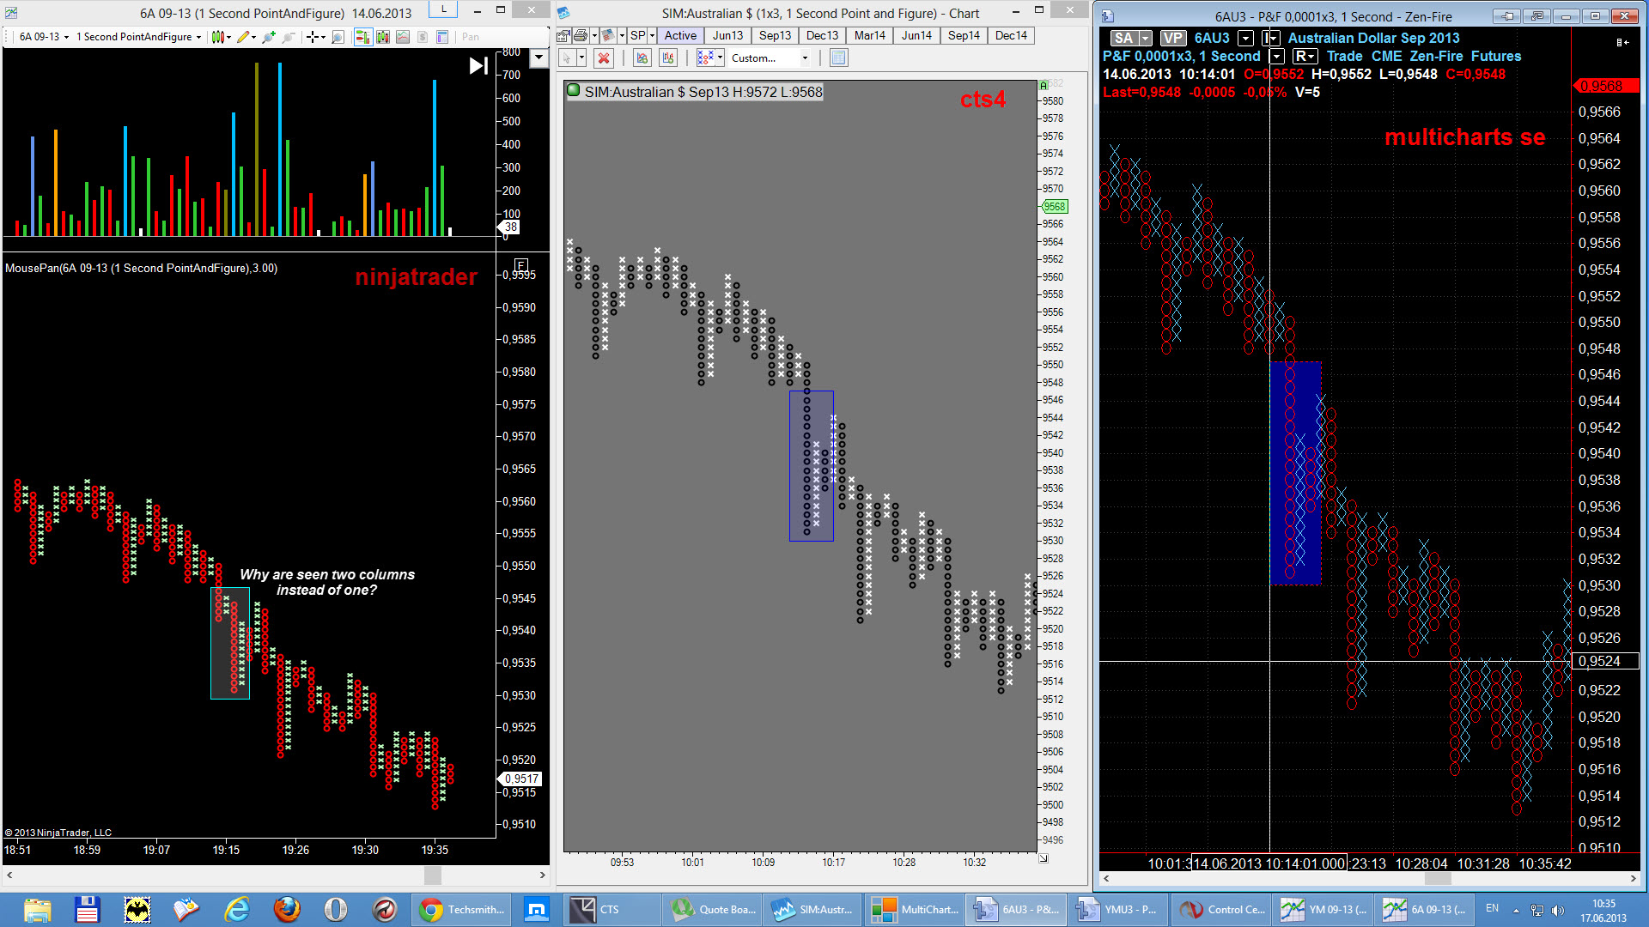
Task: Select the Dec13 contract tab
Action: (x=822, y=35)
